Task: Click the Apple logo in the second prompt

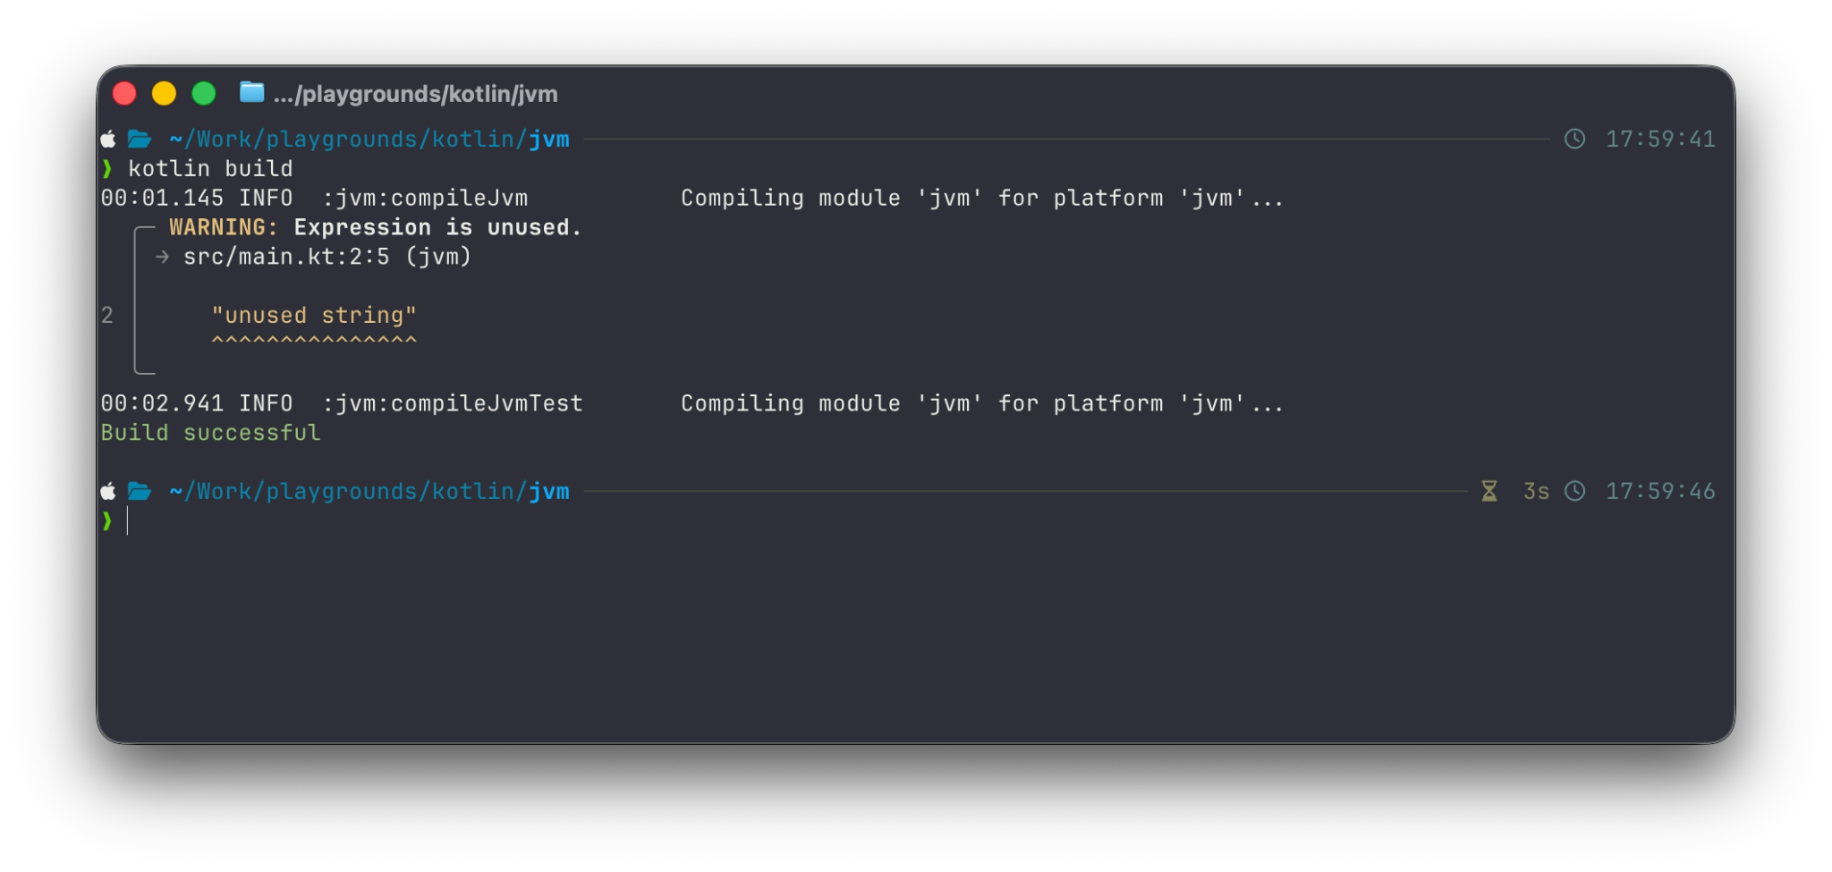Action: coord(108,491)
